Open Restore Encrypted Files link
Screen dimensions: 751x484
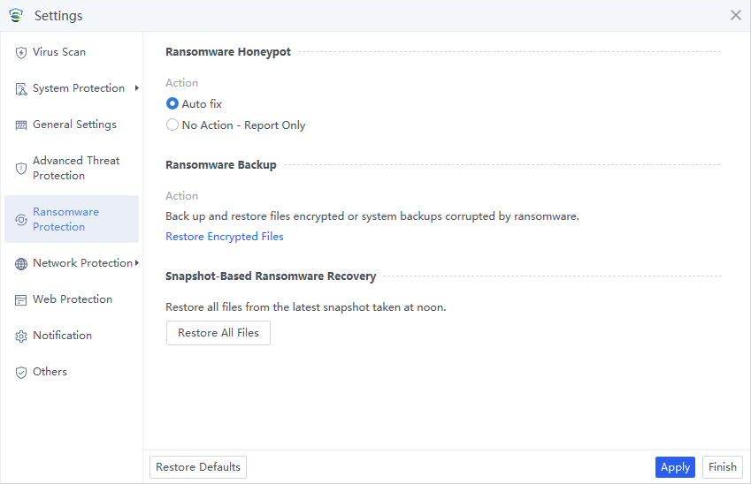(x=225, y=237)
